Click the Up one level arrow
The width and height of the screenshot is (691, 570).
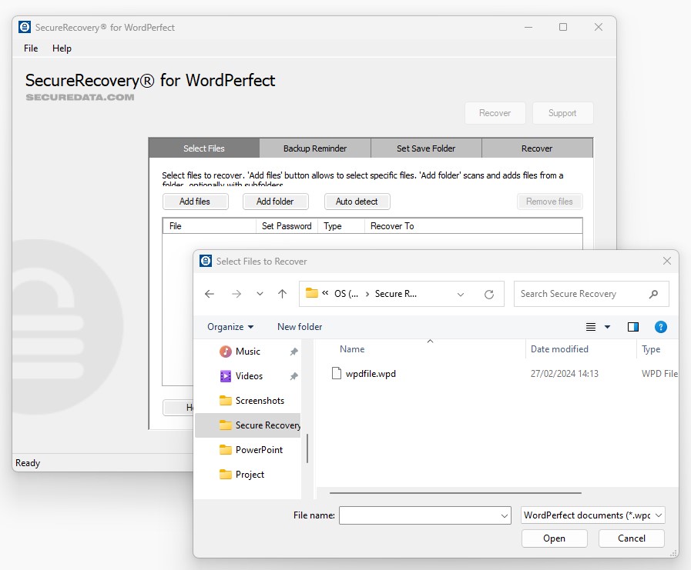point(283,294)
